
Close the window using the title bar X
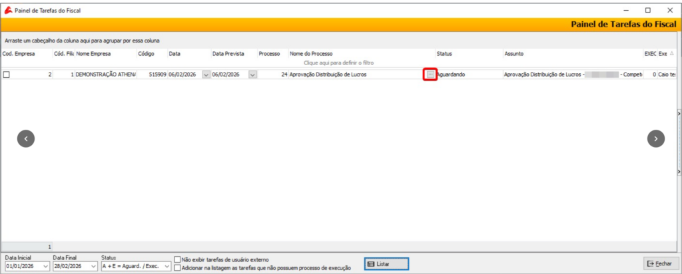(669, 11)
